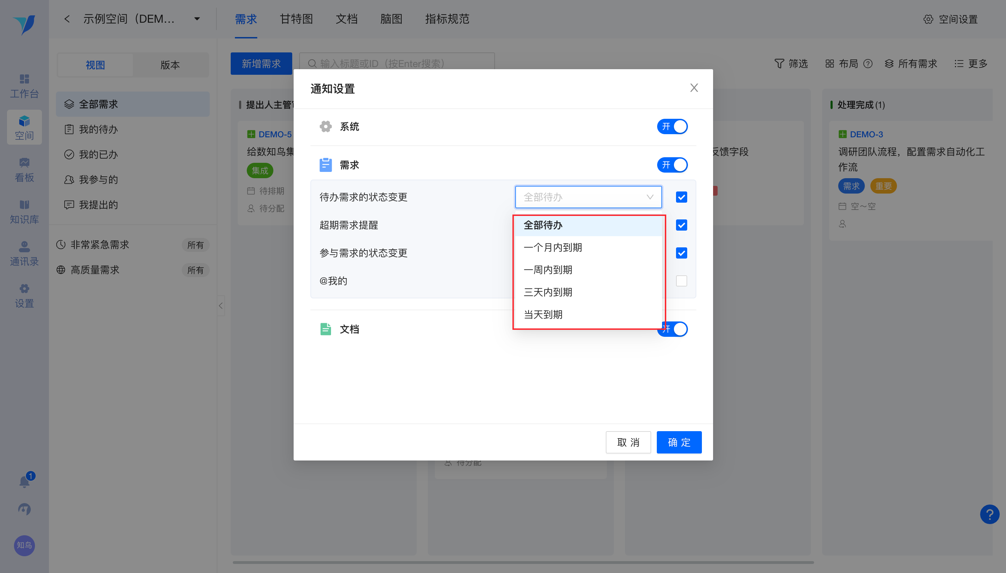1006x573 pixels.
Task: Click the blue help question icon
Action: pos(989,514)
